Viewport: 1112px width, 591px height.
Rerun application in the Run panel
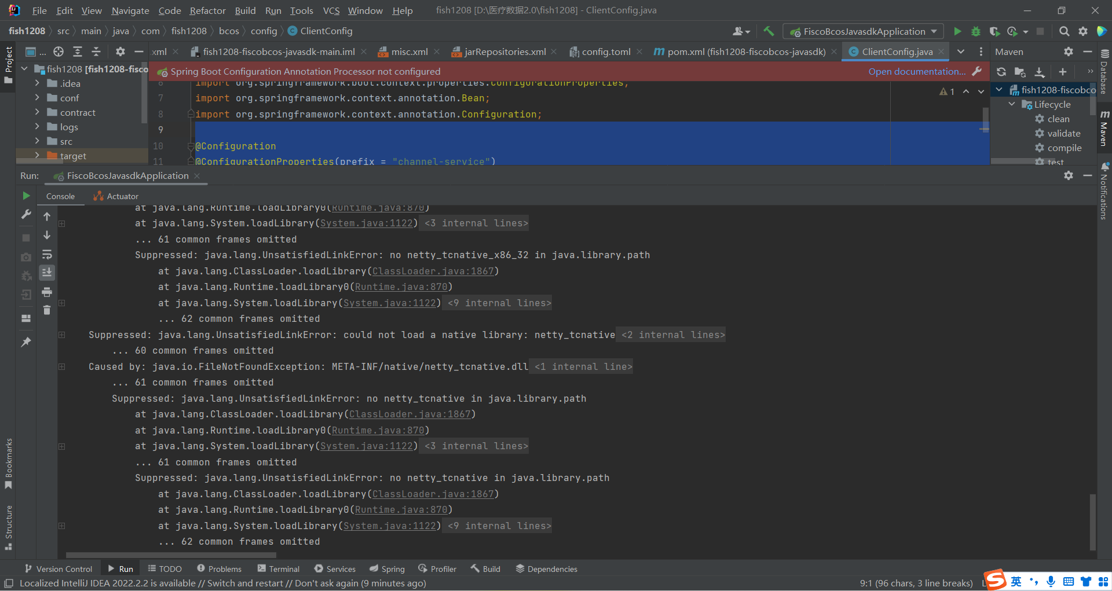pos(26,196)
